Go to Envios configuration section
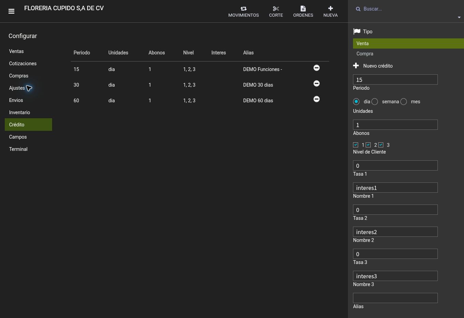Viewport: 464px width, 318px height. (28, 100)
